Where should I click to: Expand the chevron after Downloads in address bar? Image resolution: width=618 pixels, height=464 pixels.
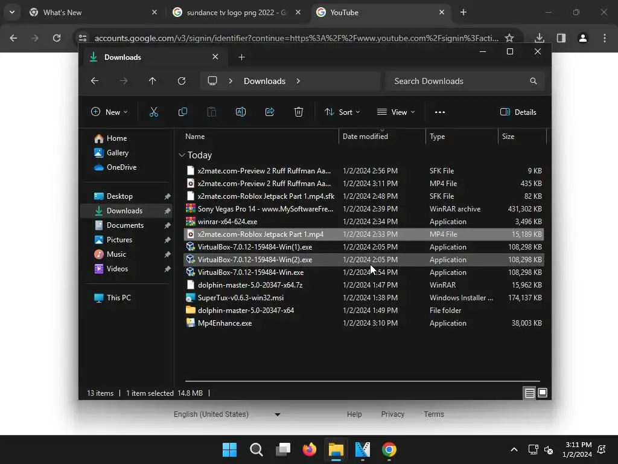point(298,81)
